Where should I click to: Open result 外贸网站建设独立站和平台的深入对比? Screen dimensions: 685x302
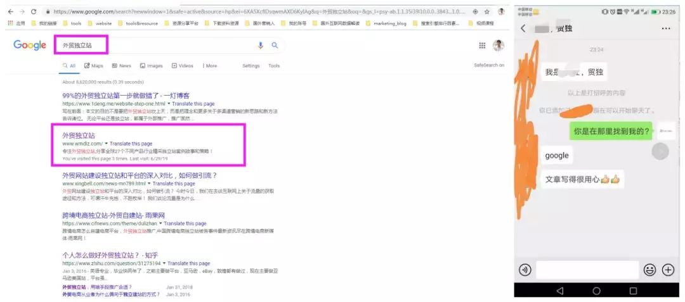click(140, 175)
